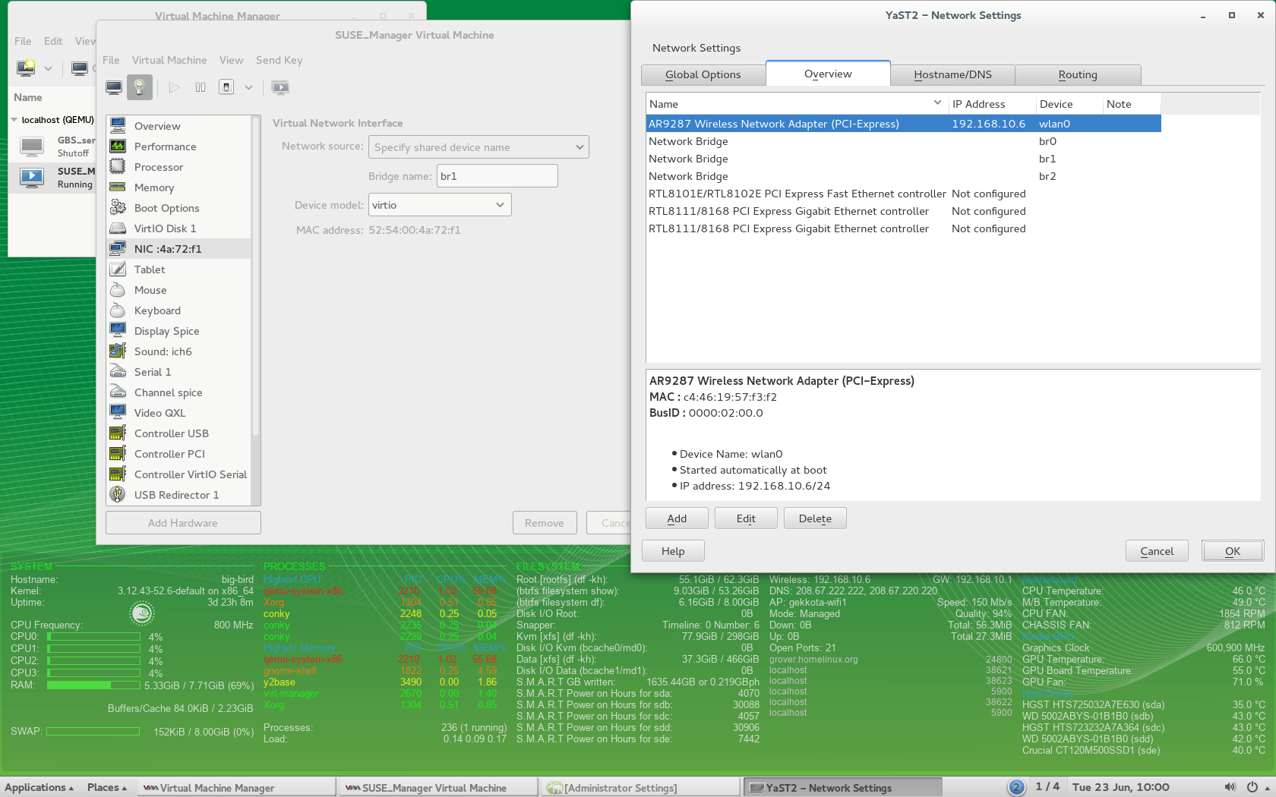The height and width of the screenshot is (797, 1276).
Task: Open View menu in SUSE_Manager window
Action: (231, 60)
